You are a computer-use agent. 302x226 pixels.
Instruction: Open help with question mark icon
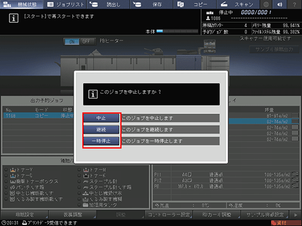(x=294, y=4)
